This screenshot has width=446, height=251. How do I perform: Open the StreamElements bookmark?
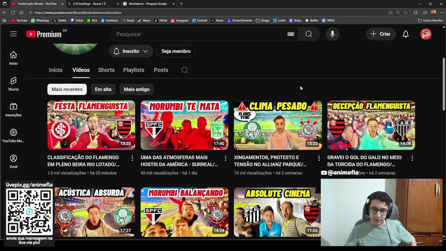point(239,21)
